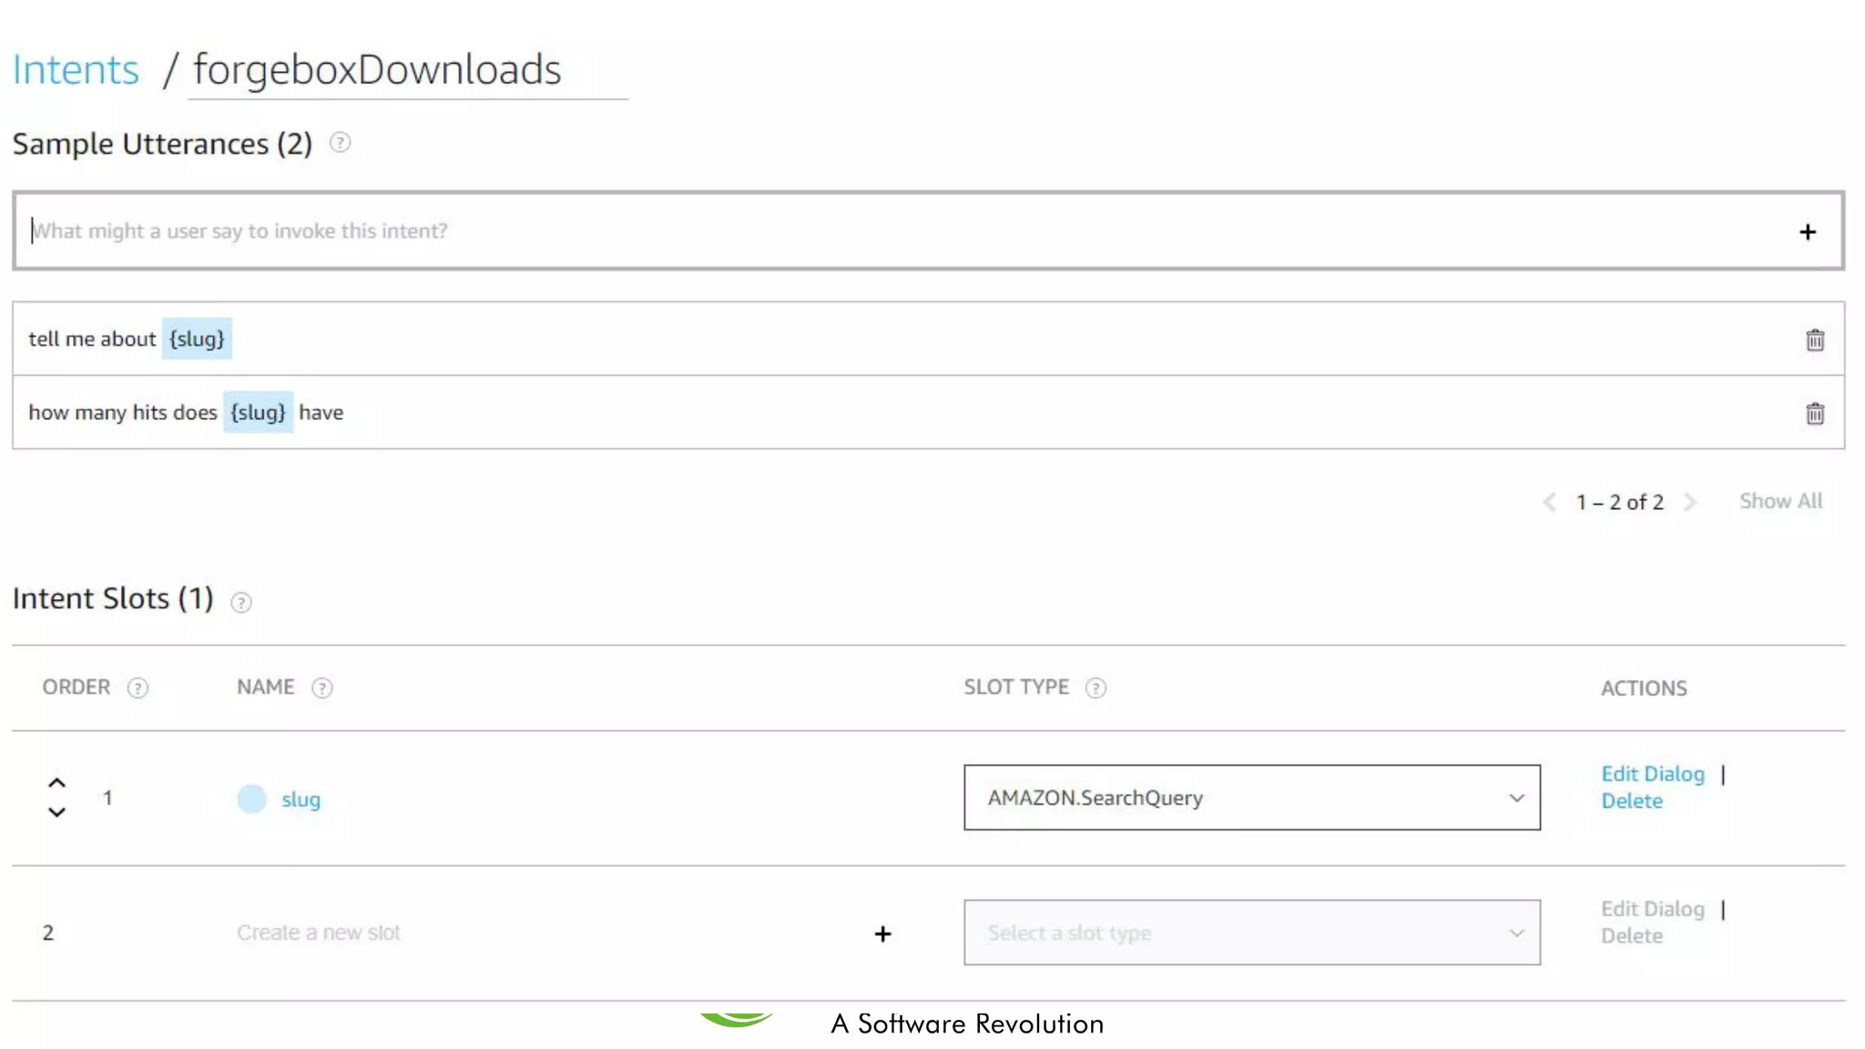Image resolution: width=1865 pixels, height=1049 pixels.
Task: Go to next utterances page arrow
Action: (x=1690, y=503)
